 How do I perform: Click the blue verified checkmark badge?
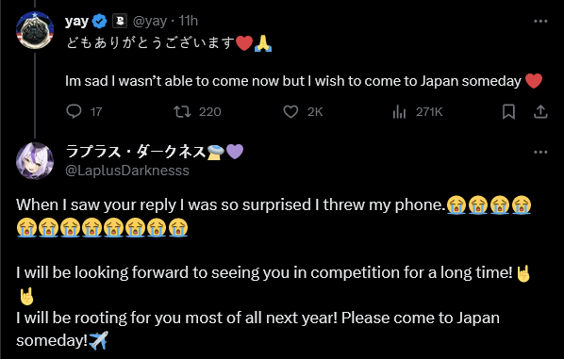(100, 22)
